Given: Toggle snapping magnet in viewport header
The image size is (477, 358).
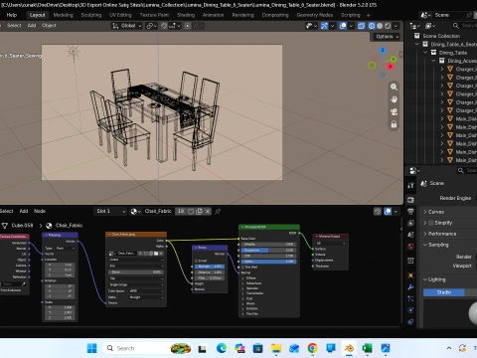Looking at the screenshot, I should click(164, 26).
